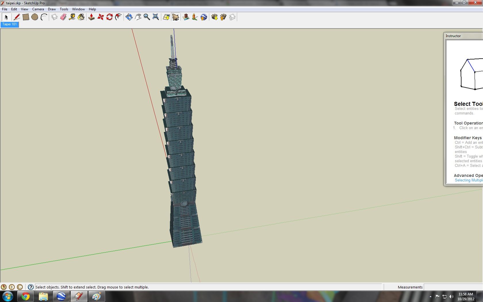Choose the Move tool with red arrows
This screenshot has height=302, width=483.
pyautogui.click(x=100, y=17)
